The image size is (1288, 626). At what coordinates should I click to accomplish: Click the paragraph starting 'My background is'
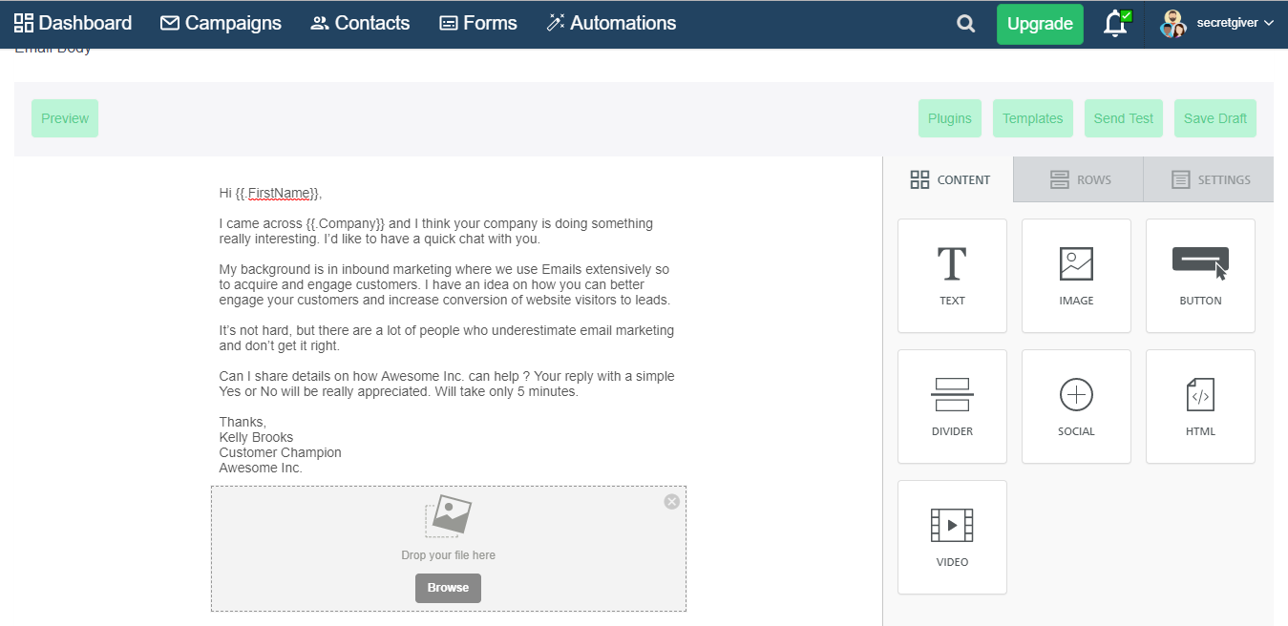[x=445, y=284]
